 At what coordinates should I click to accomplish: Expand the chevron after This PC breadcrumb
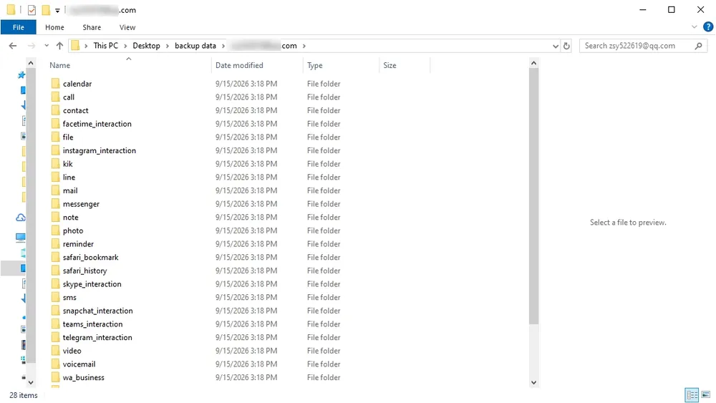coord(125,46)
